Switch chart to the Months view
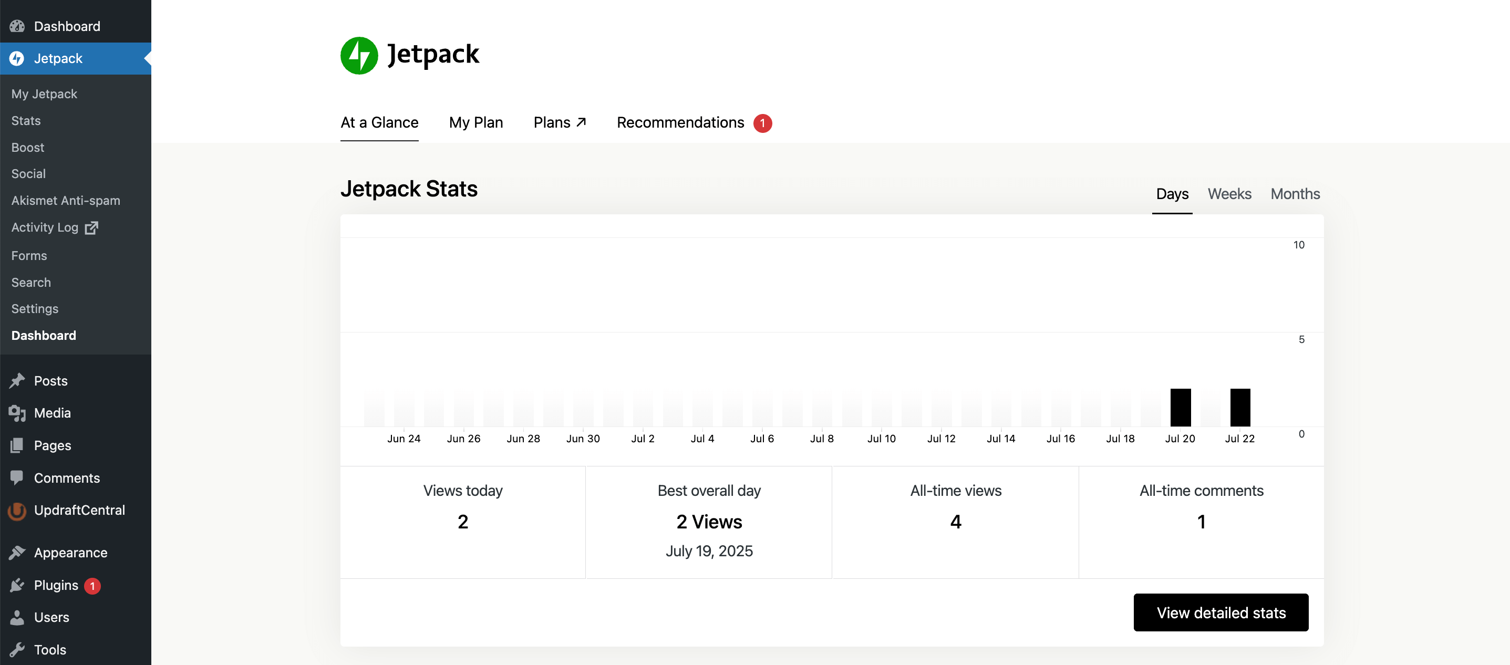The image size is (1510, 665). pos(1294,194)
